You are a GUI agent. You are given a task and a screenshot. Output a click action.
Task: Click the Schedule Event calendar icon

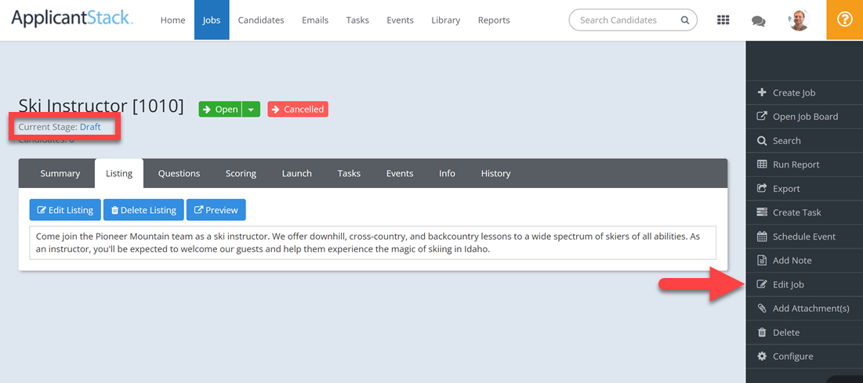[762, 236]
